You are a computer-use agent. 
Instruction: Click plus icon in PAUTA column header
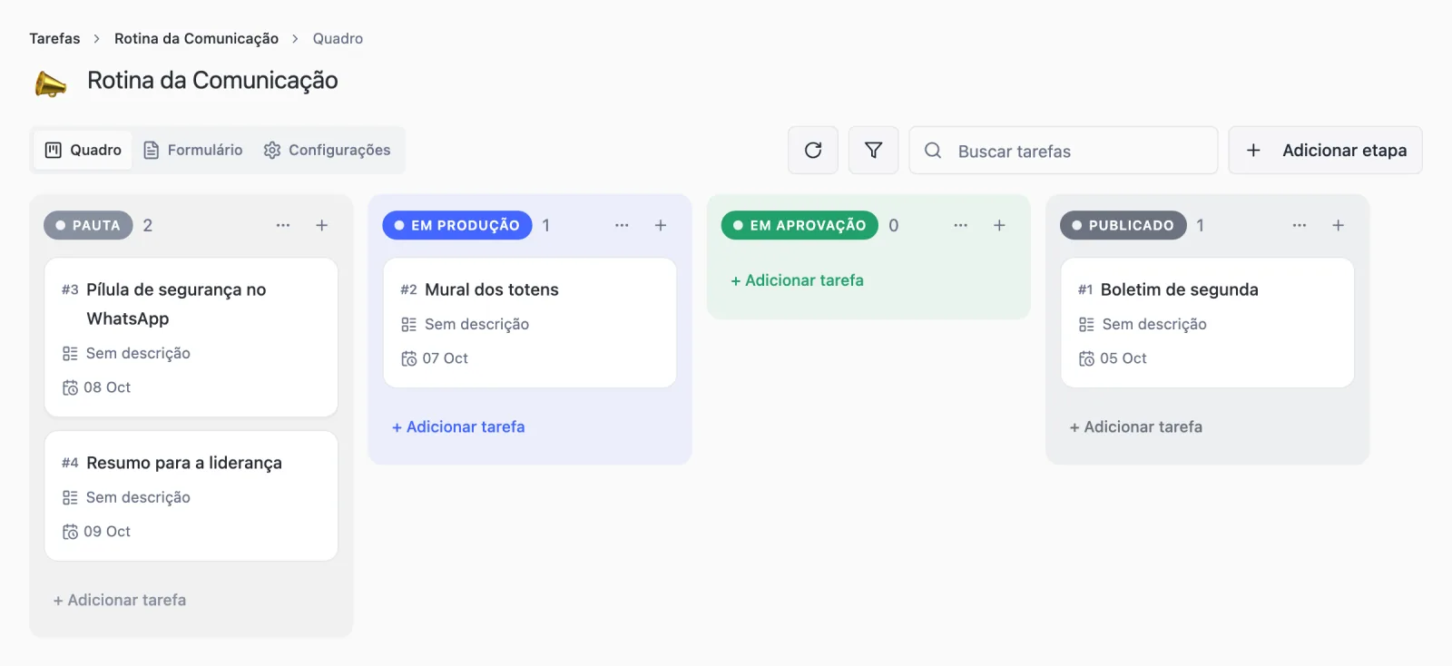321,225
